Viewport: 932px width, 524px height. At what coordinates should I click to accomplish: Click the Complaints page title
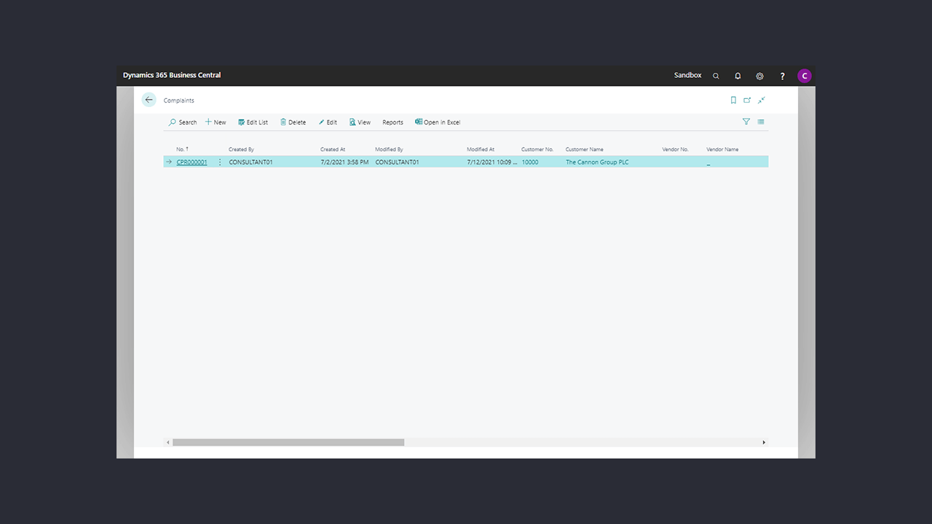click(179, 100)
